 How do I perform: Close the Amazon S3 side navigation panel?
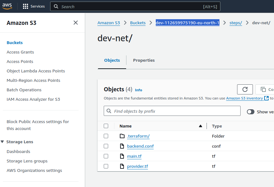click(76, 23)
